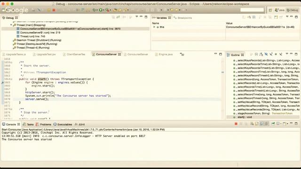The height and width of the screenshot is (169, 301).
Task: Click on code line server.serve();
Action: [x=37, y=99]
